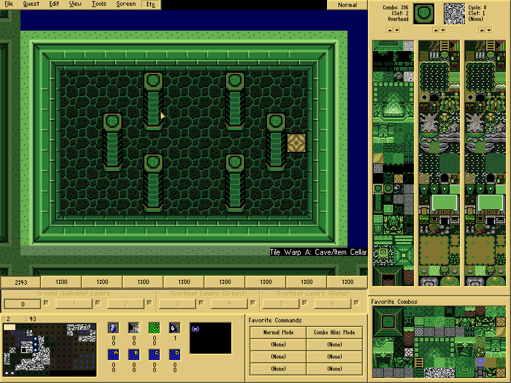Select warp return square B
Viewport: 511px width, 383px height.
coord(134,355)
